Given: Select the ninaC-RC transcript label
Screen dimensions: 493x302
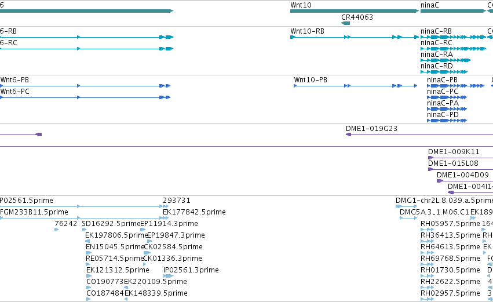Looking at the screenshot, I should click(436, 43).
